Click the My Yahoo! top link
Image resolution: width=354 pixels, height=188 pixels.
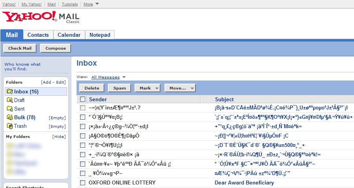point(32,4)
